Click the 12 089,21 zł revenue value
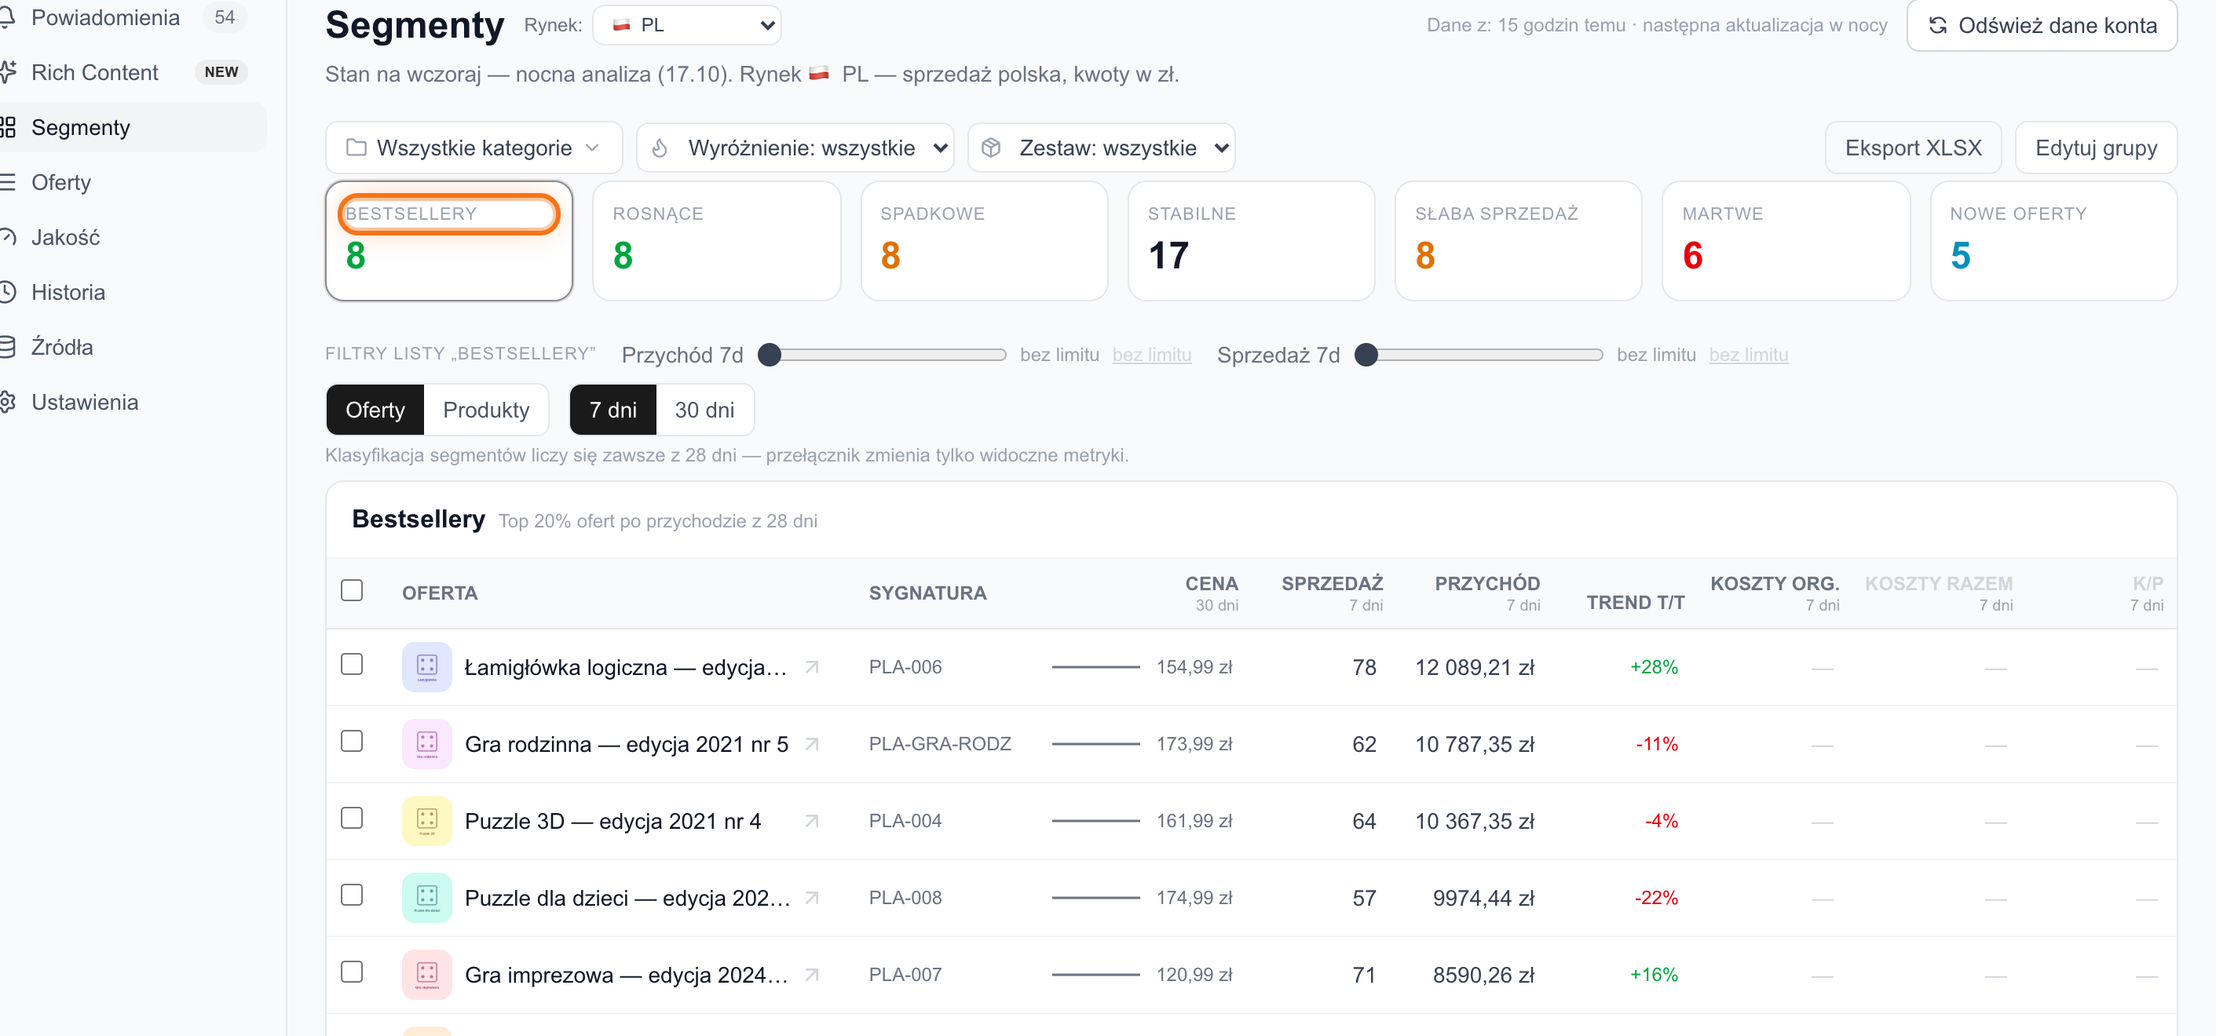Image resolution: width=2216 pixels, height=1036 pixels. pos(1475,668)
